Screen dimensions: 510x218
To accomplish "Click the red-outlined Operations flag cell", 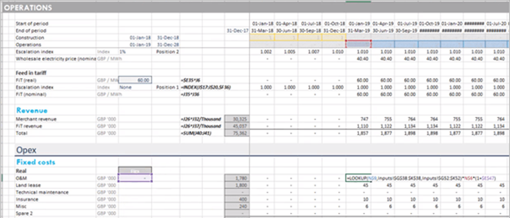I will tap(359, 44).
